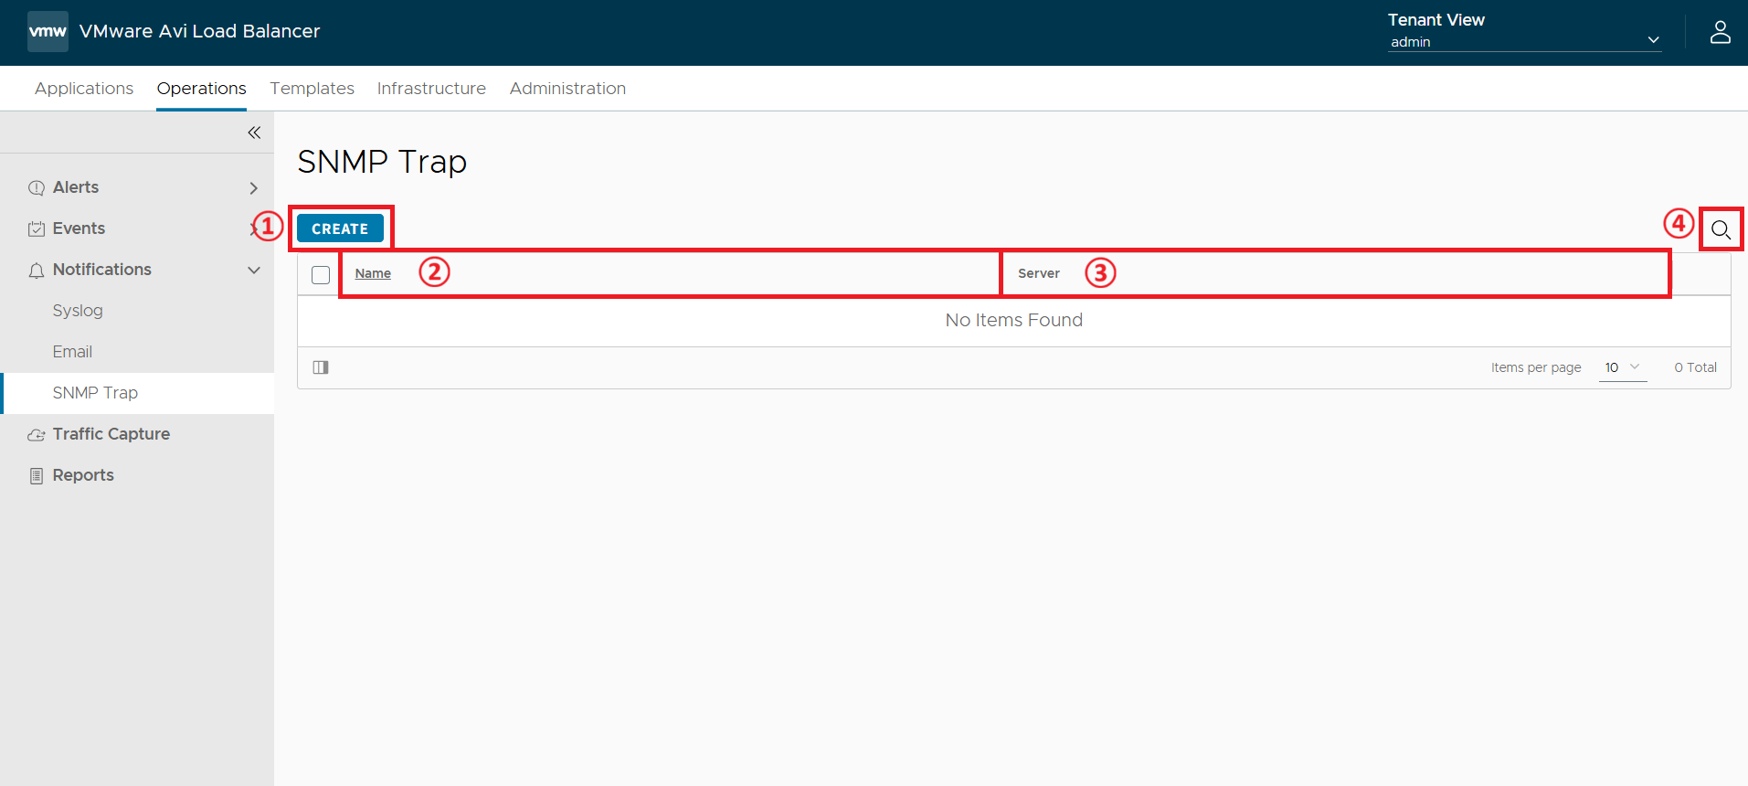Go to the Infrastructure tab
Image resolution: width=1748 pixels, height=786 pixels.
(431, 89)
